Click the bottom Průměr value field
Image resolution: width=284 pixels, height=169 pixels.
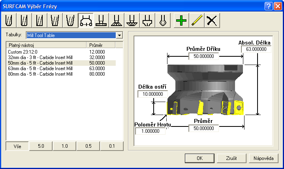click(204, 128)
